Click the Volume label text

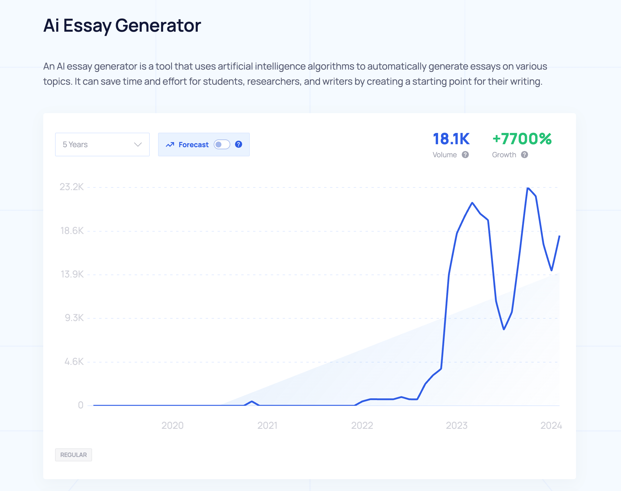tap(445, 155)
